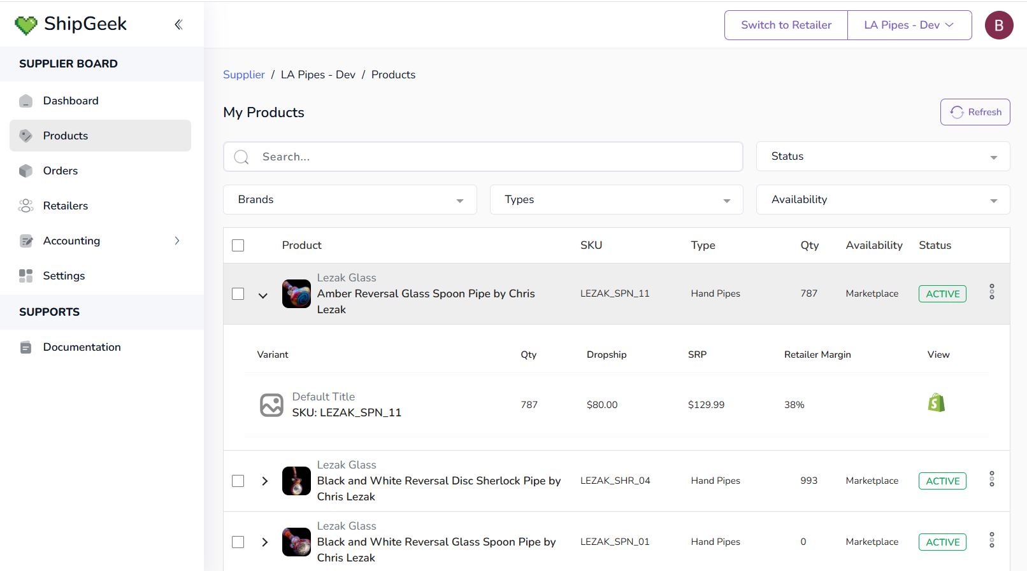Click the Type column header
1027x571 pixels.
tap(703, 245)
